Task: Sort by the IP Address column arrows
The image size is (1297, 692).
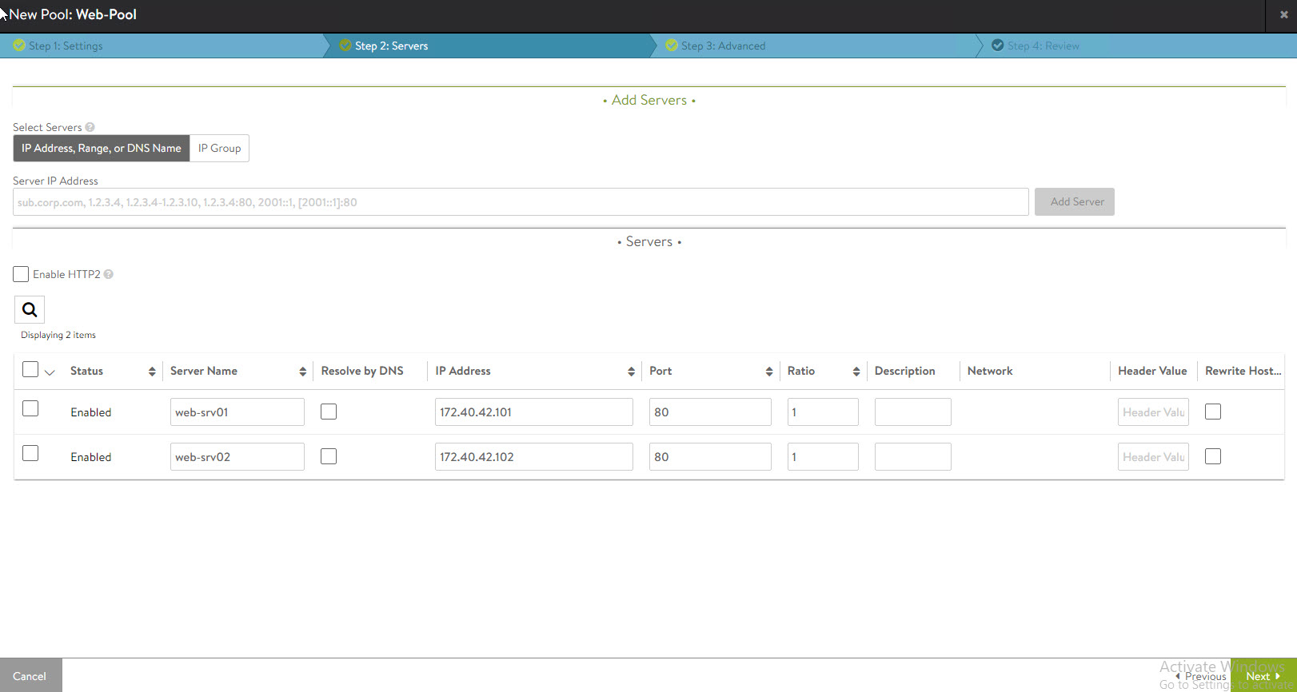Action: tap(631, 372)
